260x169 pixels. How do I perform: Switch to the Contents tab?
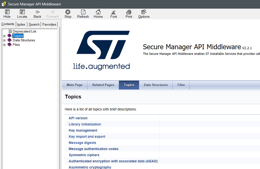coord(8,24)
